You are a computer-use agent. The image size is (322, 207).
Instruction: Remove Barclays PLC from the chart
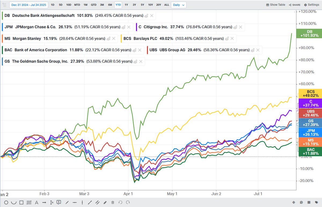[x=232, y=39]
